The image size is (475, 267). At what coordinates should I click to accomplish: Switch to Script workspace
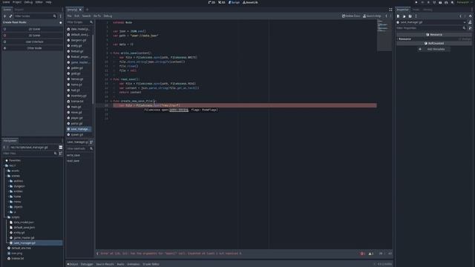[x=234, y=2]
